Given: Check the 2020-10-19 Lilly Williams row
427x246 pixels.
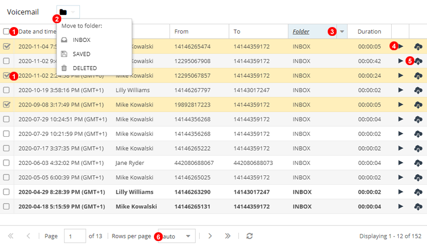Looking at the screenshot, I should click(6, 90).
